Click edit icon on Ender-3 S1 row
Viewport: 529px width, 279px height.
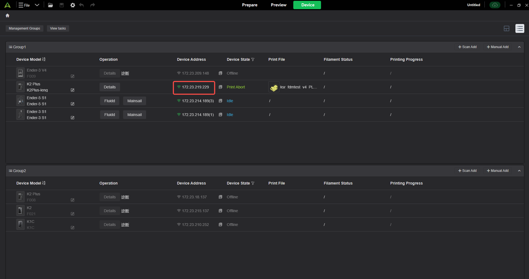(x=73, y=118)
